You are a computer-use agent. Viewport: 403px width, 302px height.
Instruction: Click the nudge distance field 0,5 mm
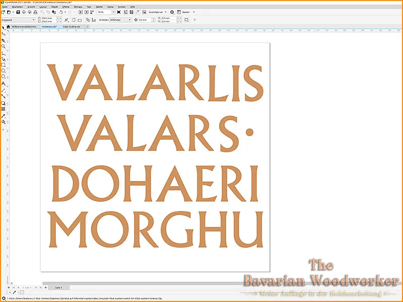pos(145,20)
